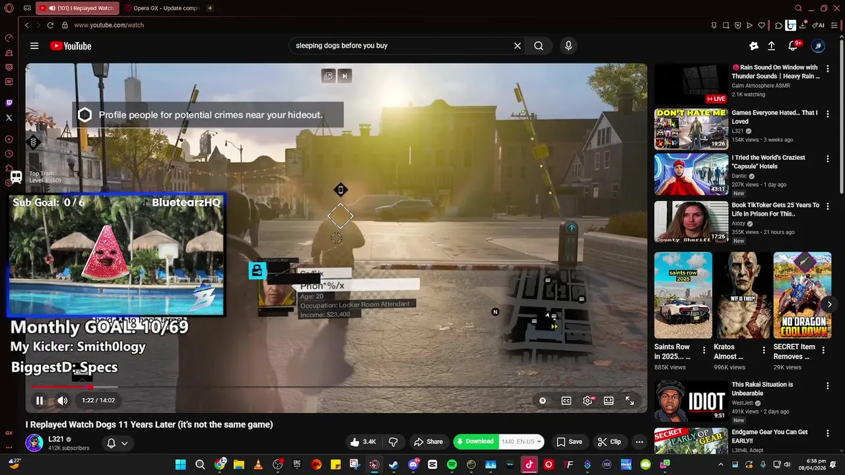Open the Rain Sound On Window live video
This screenshot has height=475, width=845.
(x=691, y=84)
